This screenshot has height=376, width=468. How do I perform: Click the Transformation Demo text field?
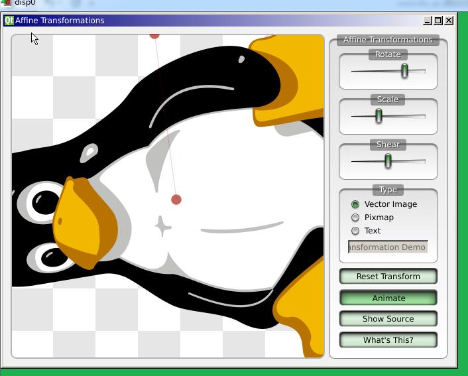point(388,247)
